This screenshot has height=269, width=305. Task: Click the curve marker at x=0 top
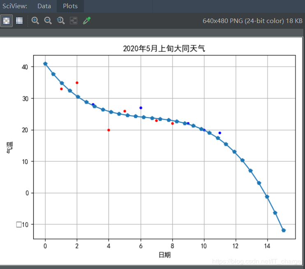click(45, 64)
